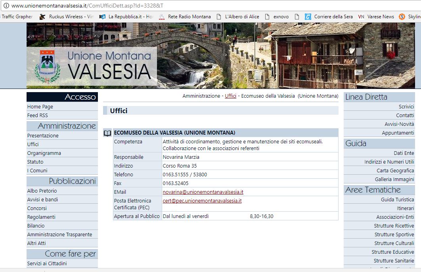
Task: Click the opening hours 8,30-16,30
Action: 262,216
